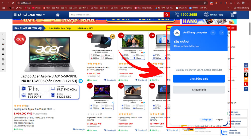Image resolution: width=251 pixels, height=139 pixels.
Task: Add Dell G15 5530 to cart
Action: [141, 130]
